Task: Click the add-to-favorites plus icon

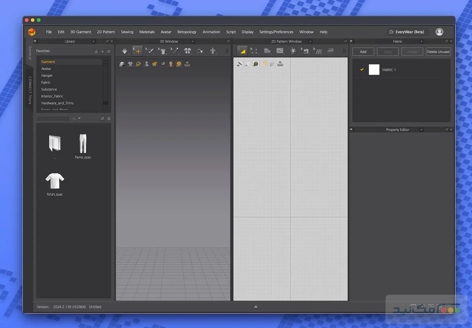Action: point(102,51)
